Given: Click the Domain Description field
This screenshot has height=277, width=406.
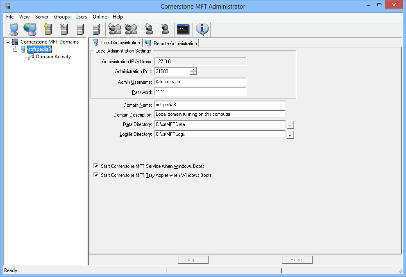Looking at the screenshot, I should 220,114.
